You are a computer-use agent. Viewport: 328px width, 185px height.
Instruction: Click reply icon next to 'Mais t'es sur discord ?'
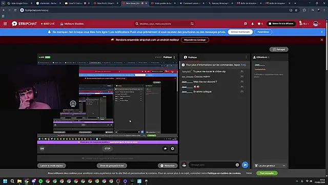[242, 82]
